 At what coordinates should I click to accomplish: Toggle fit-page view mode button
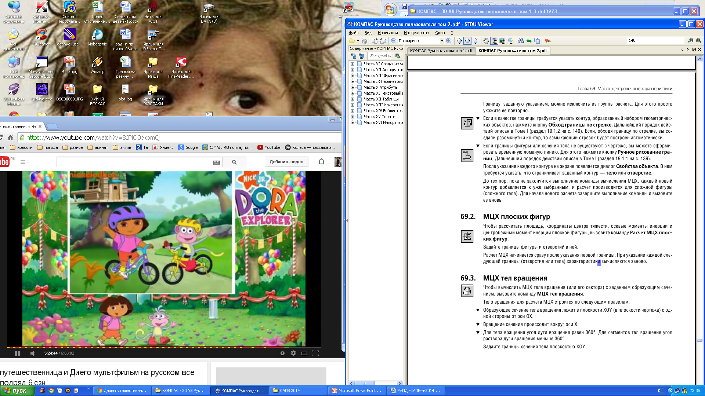[x=459, y=41]
